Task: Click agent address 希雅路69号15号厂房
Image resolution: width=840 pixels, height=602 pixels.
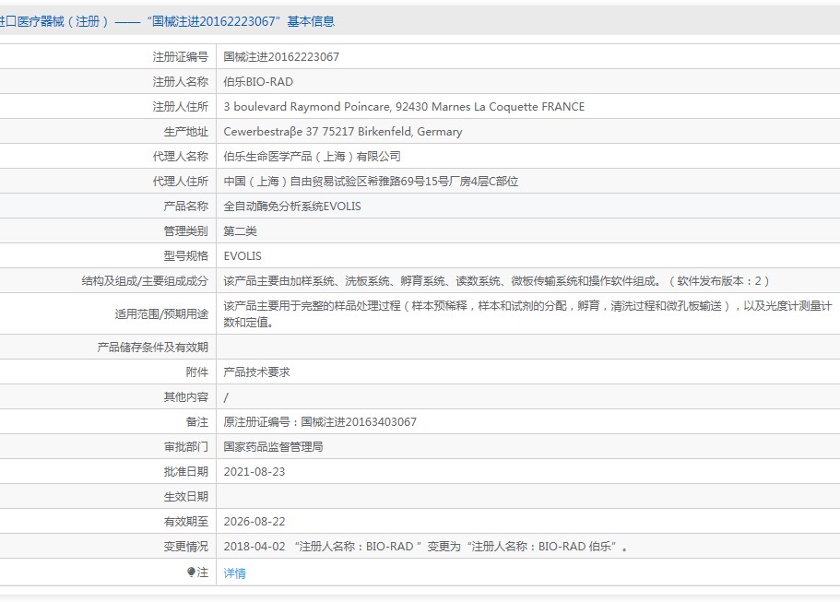Action: (371, 182)
